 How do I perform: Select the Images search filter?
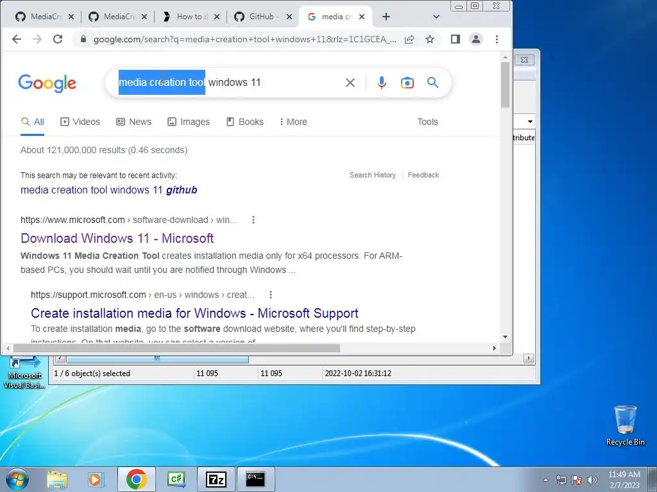coord(189,122)
